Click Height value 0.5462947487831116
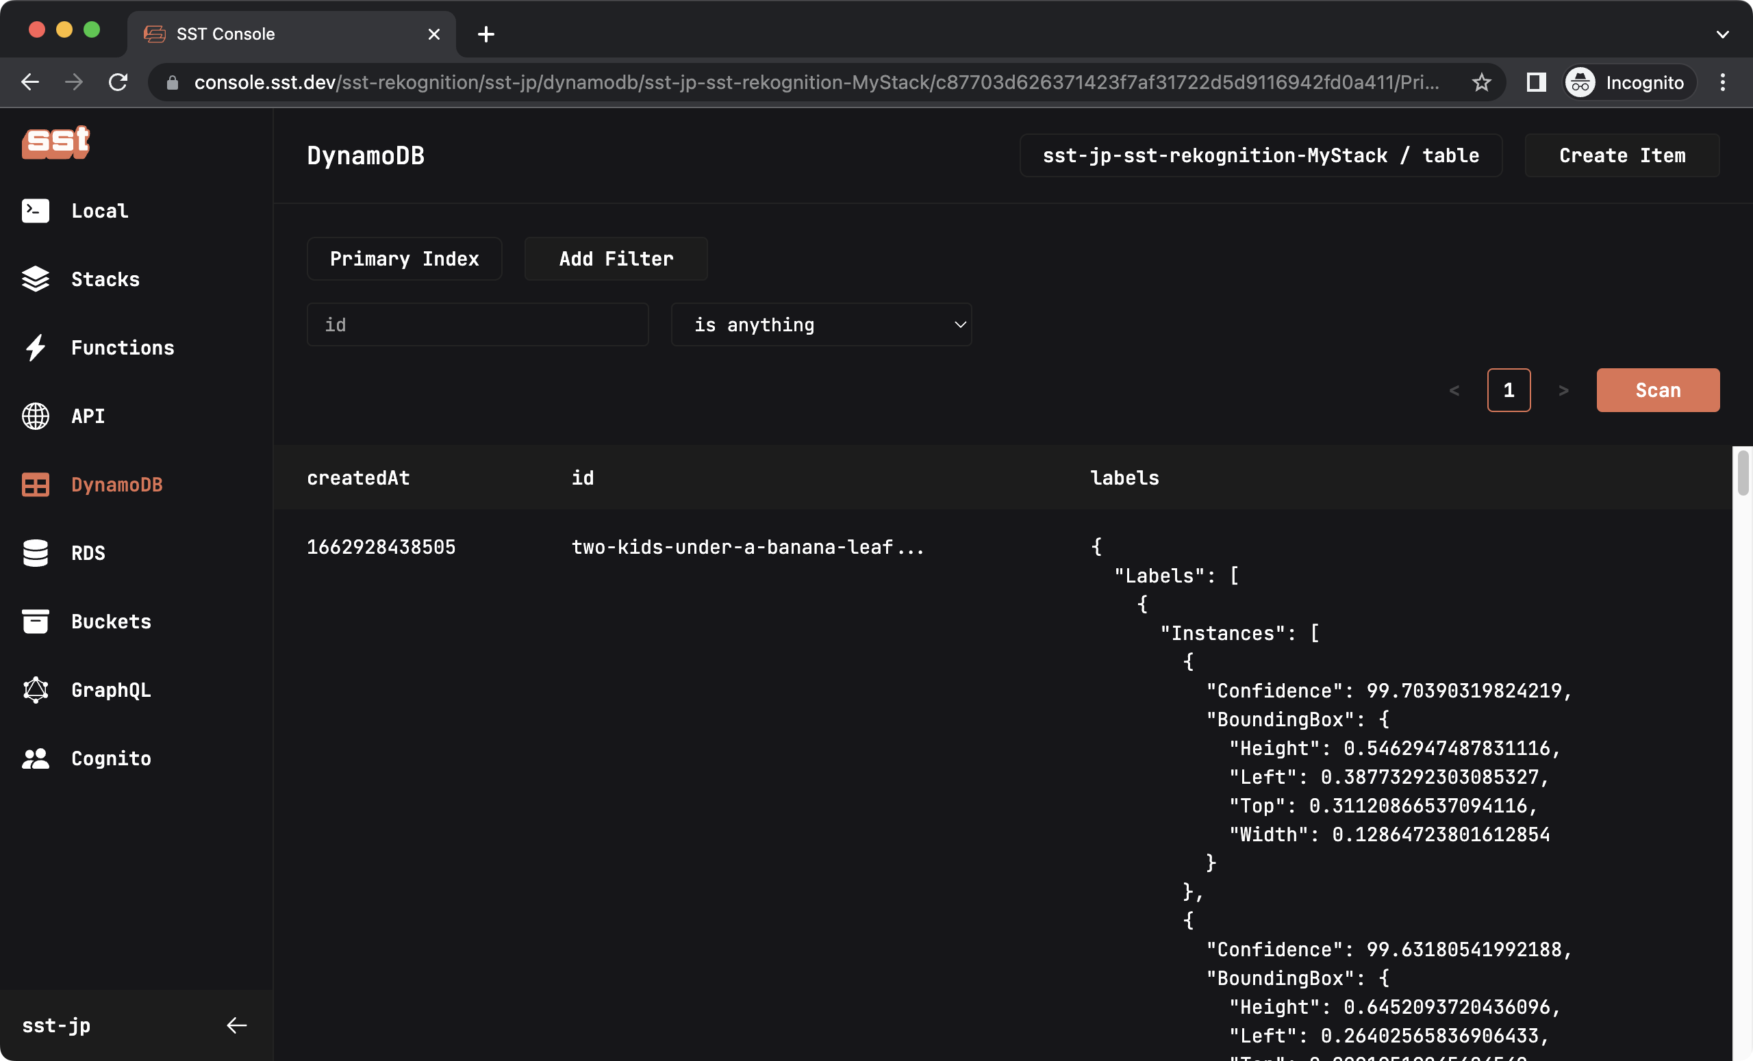This screenshot has height=1061, width=1753. click(1446, 748)
